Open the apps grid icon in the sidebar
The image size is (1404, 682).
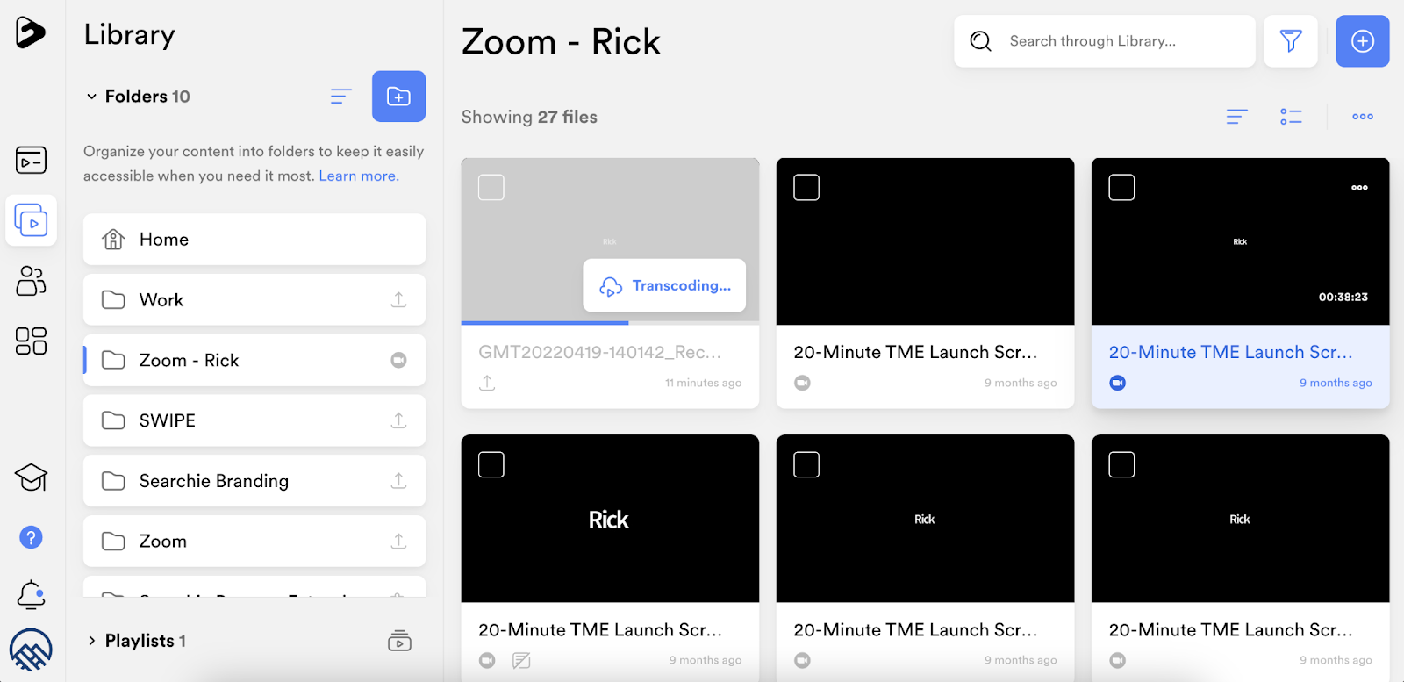point(31,341)
